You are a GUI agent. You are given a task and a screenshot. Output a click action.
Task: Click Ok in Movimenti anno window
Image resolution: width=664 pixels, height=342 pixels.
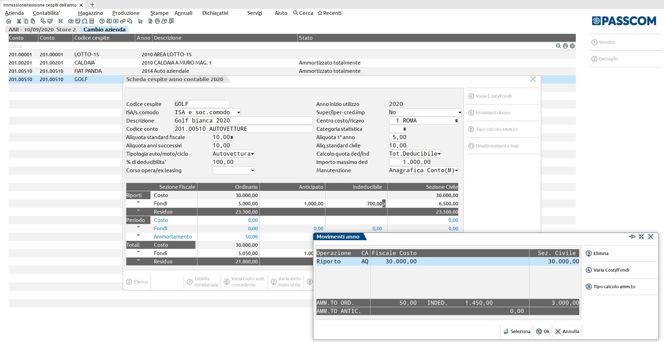543,331
